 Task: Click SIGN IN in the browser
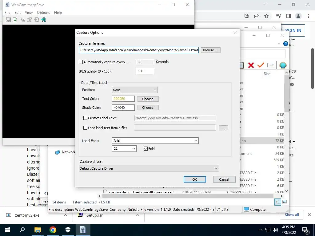click(293, 30)
